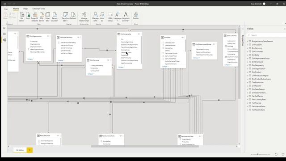This screenshot has height=161, width=286.
Task: Collapse the DimOrganization table card
Action: tap(30, 59)
